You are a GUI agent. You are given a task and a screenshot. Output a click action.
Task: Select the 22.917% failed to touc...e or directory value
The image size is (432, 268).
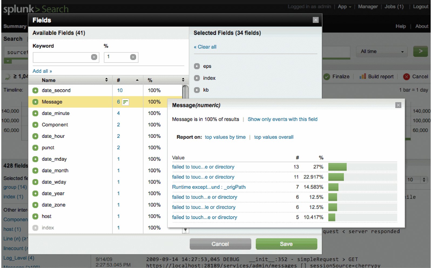coord(203,177)
